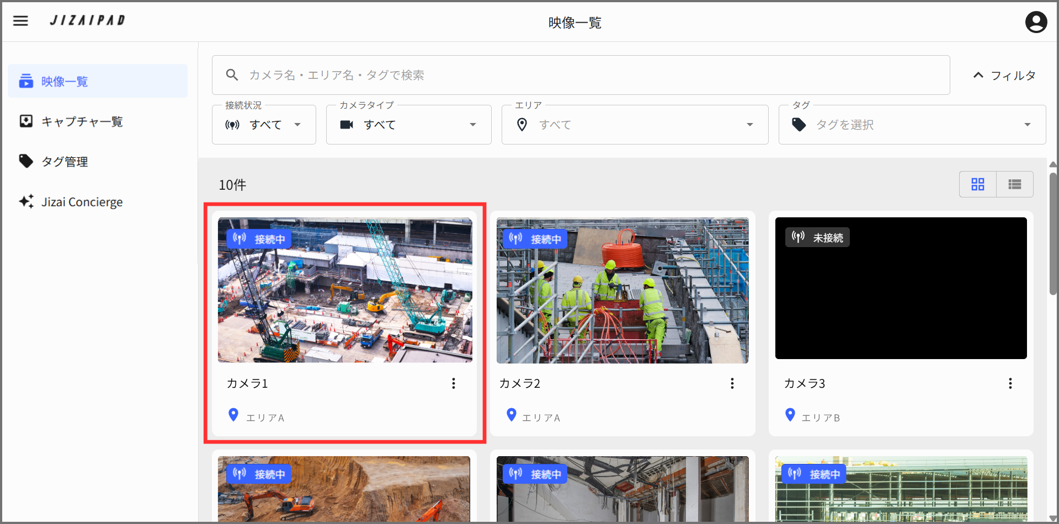Open the タグを選択 dropdown
Image resolution: width=1059 pixels, height=524 pixels.
[912, 125]
